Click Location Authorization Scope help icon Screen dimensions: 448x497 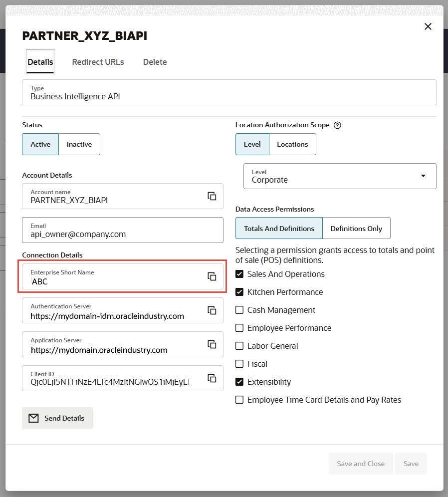(337, 125)
